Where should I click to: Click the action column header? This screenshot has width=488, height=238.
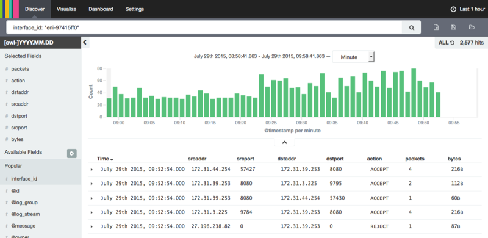375,159
